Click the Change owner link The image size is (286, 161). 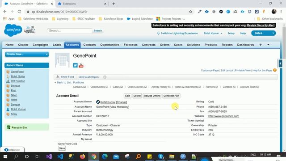tap(122, 102)
